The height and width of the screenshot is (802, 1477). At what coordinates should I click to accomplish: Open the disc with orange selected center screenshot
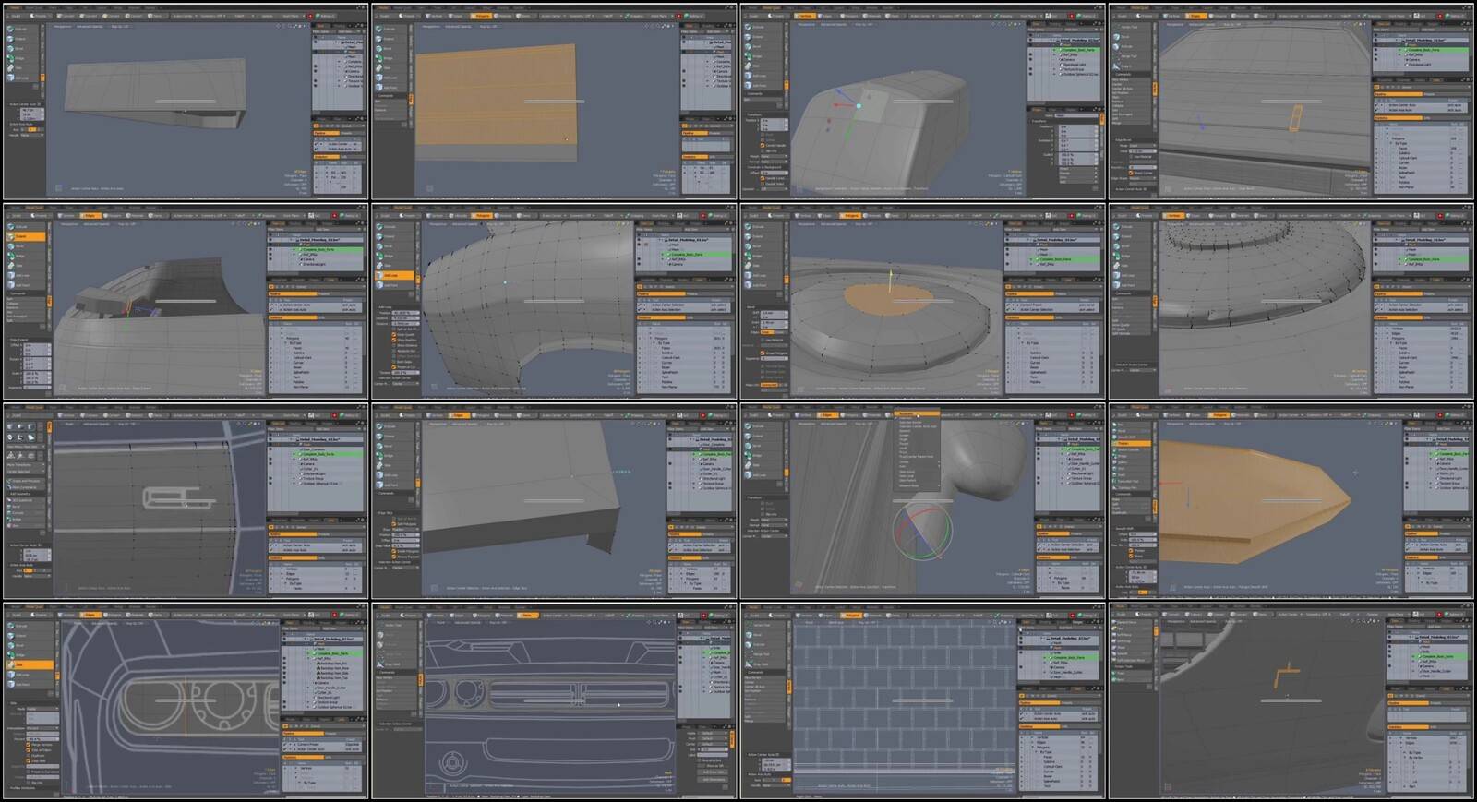click(923, 302)
